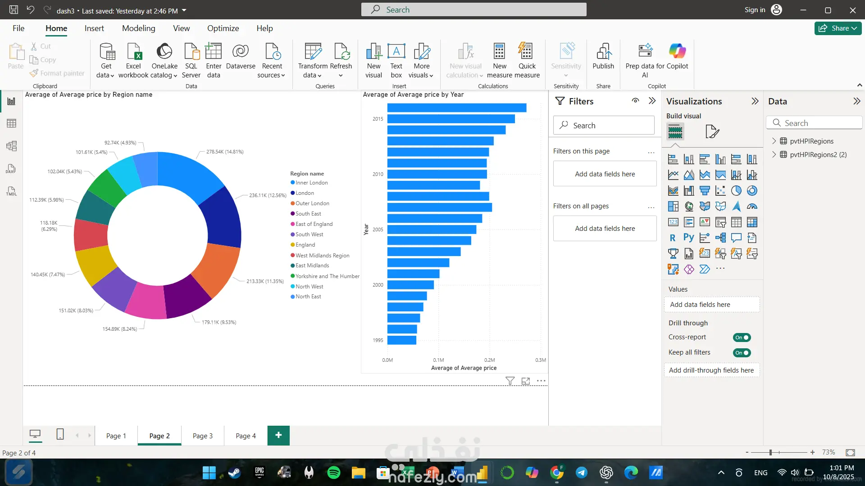The width and height of the screenshot is (865, 486).
Task: Toggle Filters pane eye visibility icon
Action: pyautogui.click(x=635, y=101)
